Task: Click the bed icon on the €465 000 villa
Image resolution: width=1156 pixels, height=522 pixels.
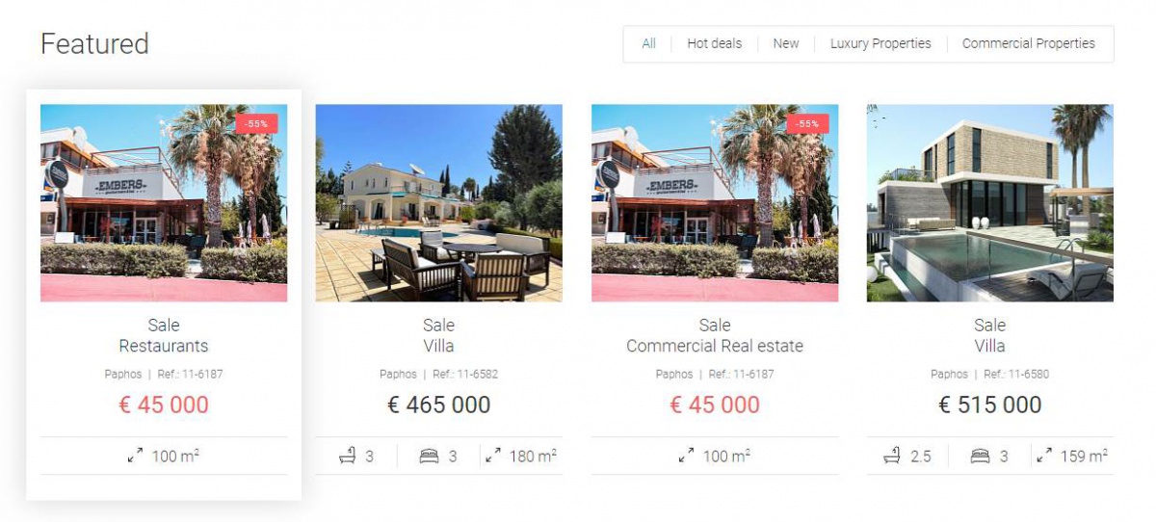Action: (x=429, y=457)
